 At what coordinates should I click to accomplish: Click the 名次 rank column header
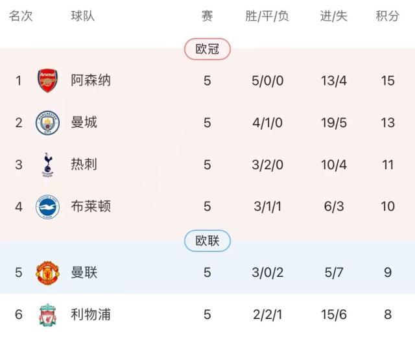[20, 16]
